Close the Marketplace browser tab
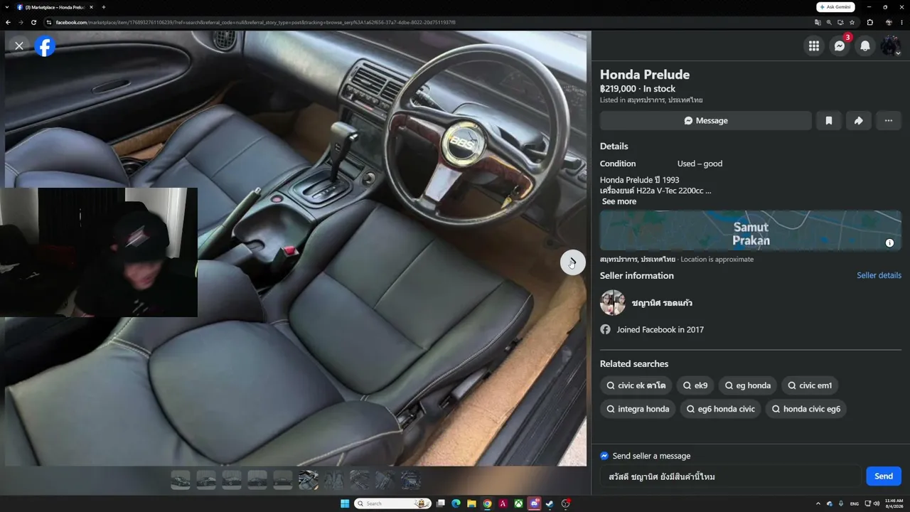 point(91,7)
